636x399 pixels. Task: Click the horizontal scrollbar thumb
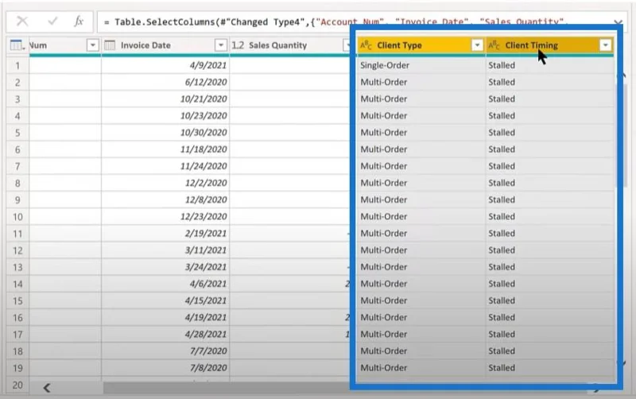(345, 388)
